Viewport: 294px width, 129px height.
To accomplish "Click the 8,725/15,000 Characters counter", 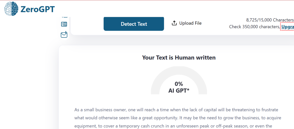I will [270, 20].
